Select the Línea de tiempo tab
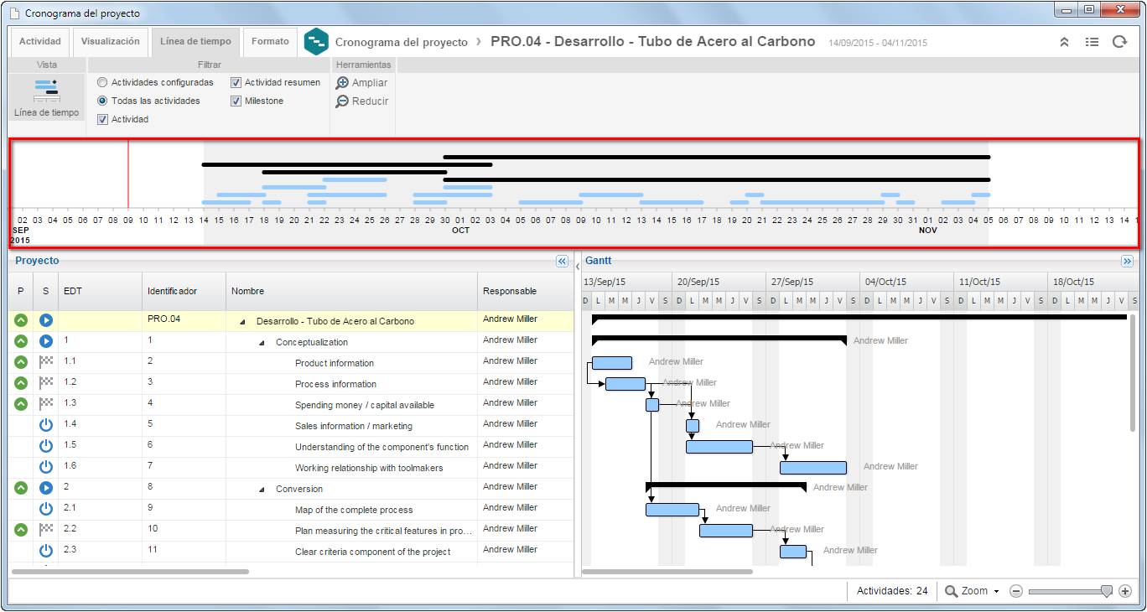Viewport: 1147px width, 612px height. click(195, 41)
